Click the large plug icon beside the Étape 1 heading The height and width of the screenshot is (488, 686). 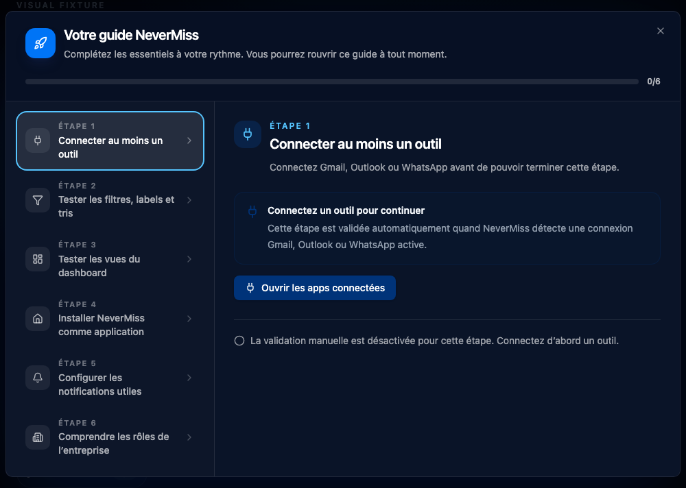point(248,134)
